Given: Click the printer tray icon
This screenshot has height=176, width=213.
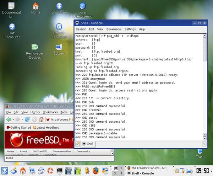Looking at the screenshot, I should pyautogui.click(x=189, y=171).
